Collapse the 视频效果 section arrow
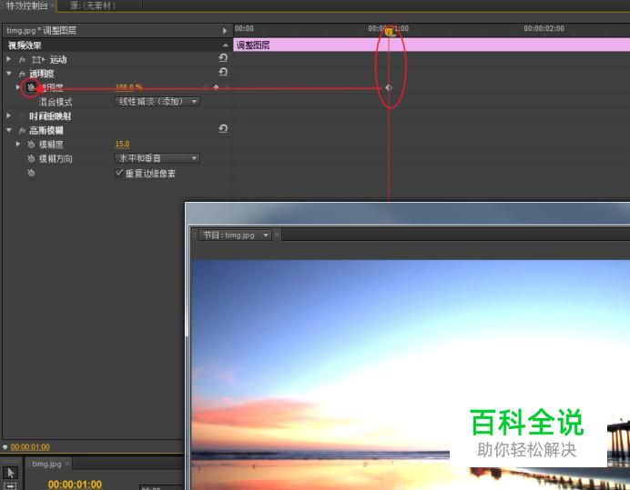 click(x=226, y=45)
